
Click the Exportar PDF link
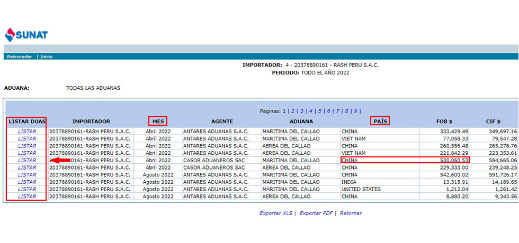316,213
